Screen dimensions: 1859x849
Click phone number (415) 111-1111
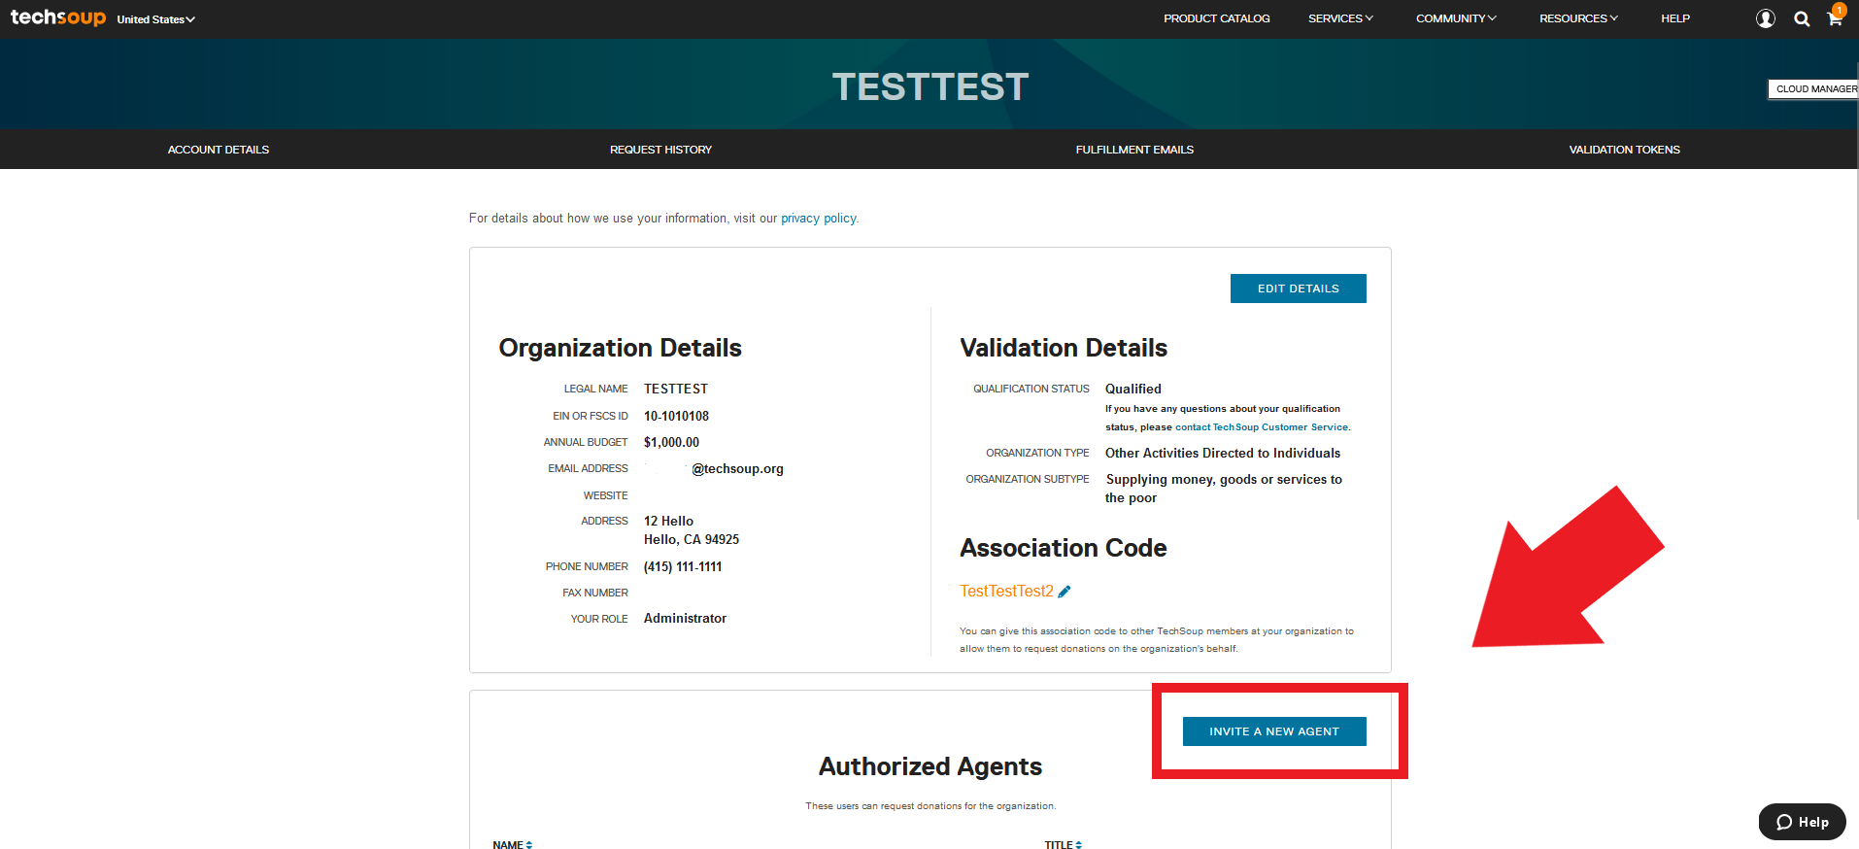(683, 567)
